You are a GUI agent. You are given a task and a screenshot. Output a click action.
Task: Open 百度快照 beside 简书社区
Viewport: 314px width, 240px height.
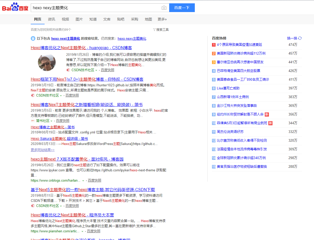[63, 121]
